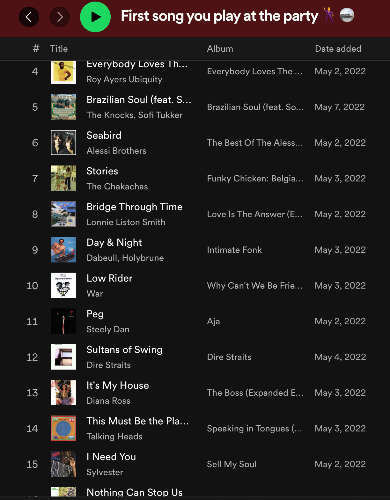Click the back navigation arrow

pyautogui.click(x=29, y=17)
